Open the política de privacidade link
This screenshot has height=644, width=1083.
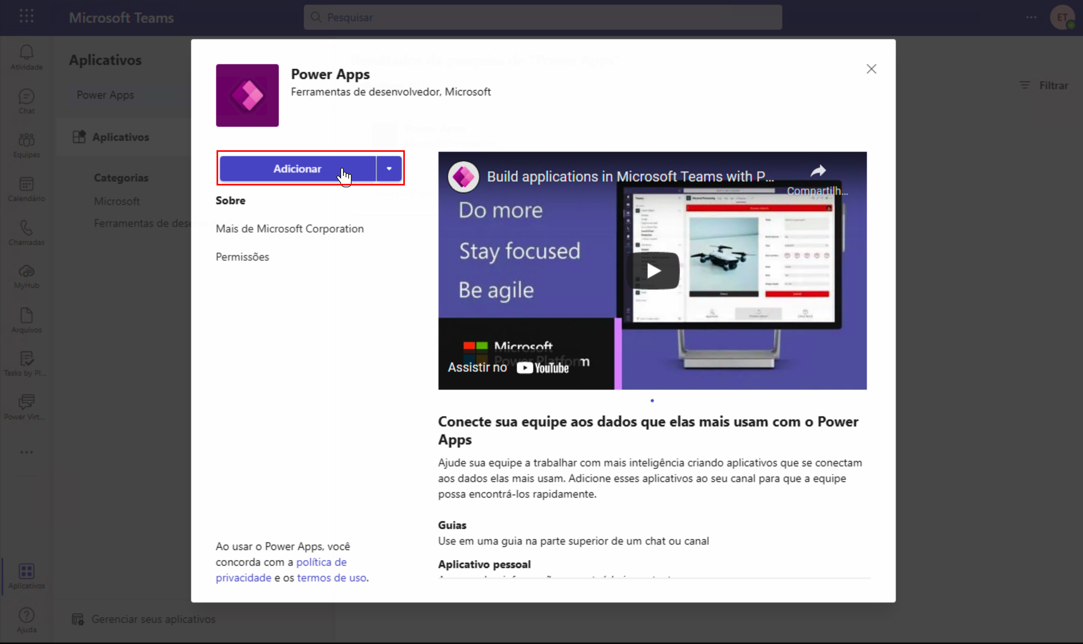pyautogui.click(x=321, y=562)
